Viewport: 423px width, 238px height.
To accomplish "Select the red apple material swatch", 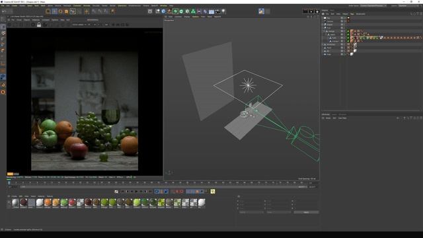I will tap(72, 202).
